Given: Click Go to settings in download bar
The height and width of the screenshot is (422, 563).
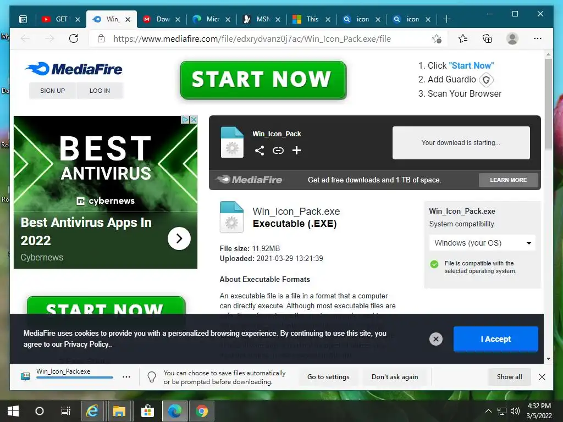Looking at the screenshot, I should pyautogui.click(x=328, y=377).
